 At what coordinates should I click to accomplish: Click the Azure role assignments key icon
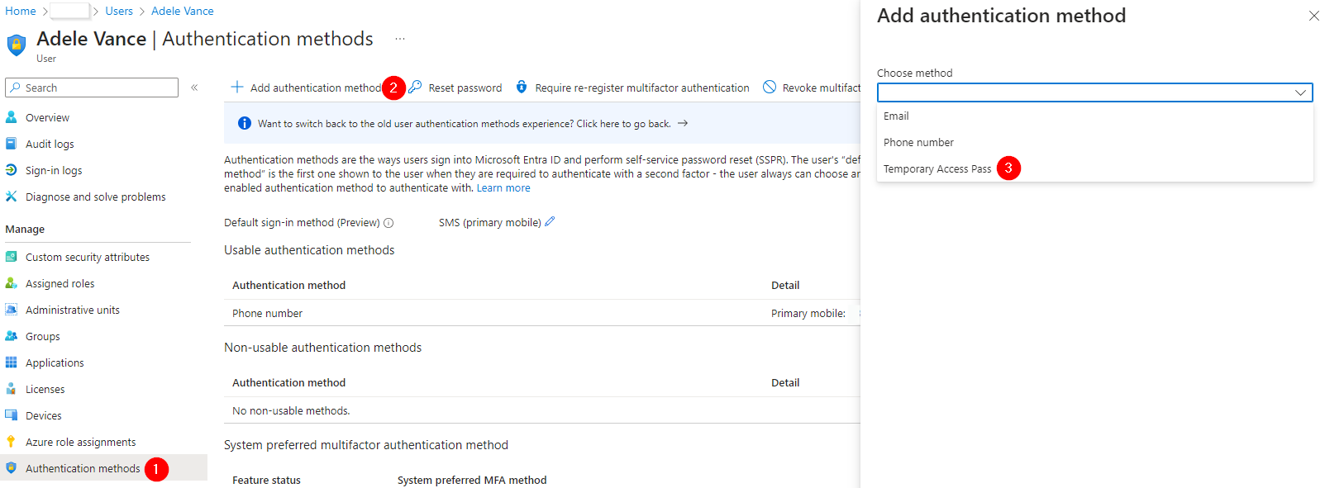coord(11,442)
